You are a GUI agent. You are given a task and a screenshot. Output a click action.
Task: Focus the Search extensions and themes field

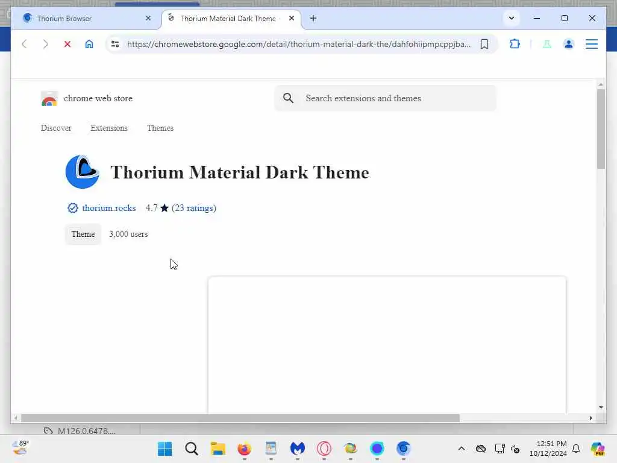pyautogui.click(x=385, y=98)
